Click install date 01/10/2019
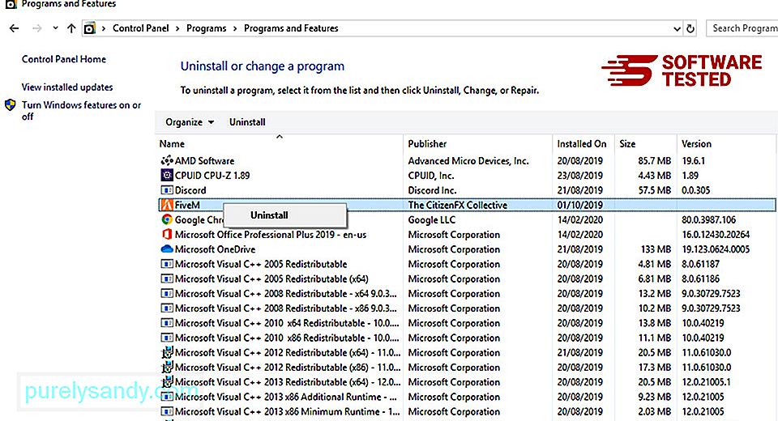The image size is (778, 421). click(579, 205)
